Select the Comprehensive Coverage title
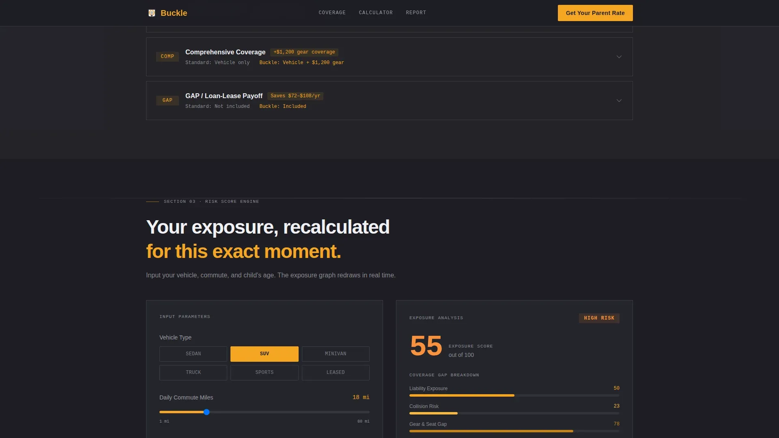 coord(225,52)
